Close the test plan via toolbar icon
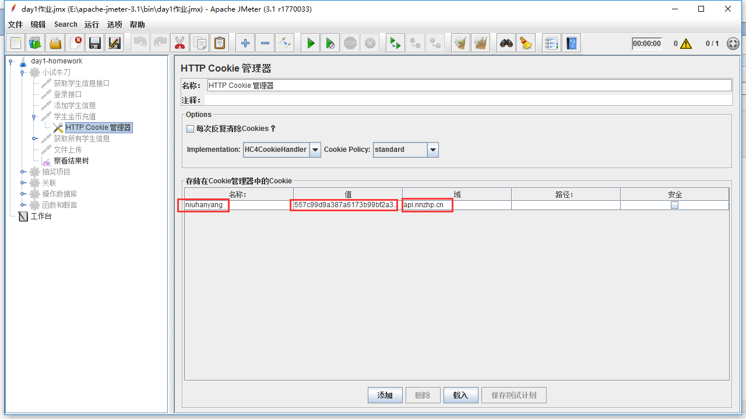Screen dimensions: 746x419 click(75, 43)
